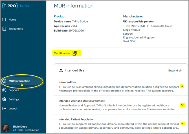Go to Support menu item

14,90
